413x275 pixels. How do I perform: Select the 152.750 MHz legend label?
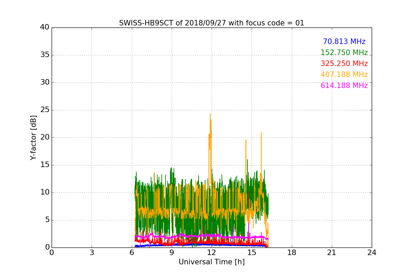pos(344,53)
